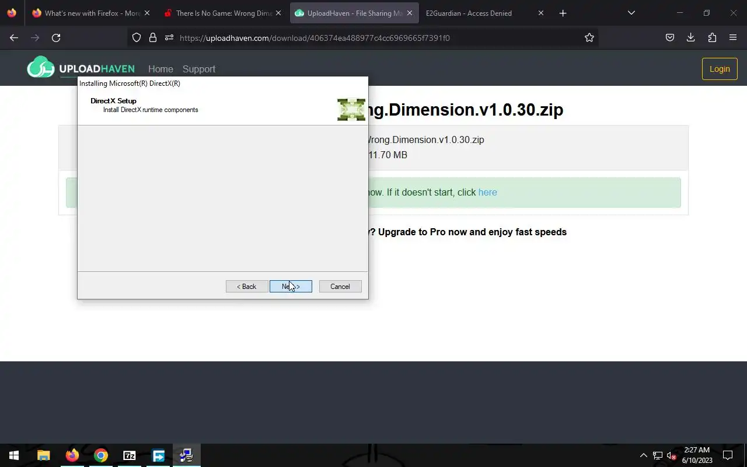Click the Firefox View icon
The image size is (747, 467).
12,13
